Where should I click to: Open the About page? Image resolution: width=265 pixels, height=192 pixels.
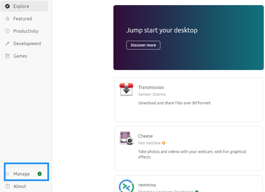click(24, 186)
